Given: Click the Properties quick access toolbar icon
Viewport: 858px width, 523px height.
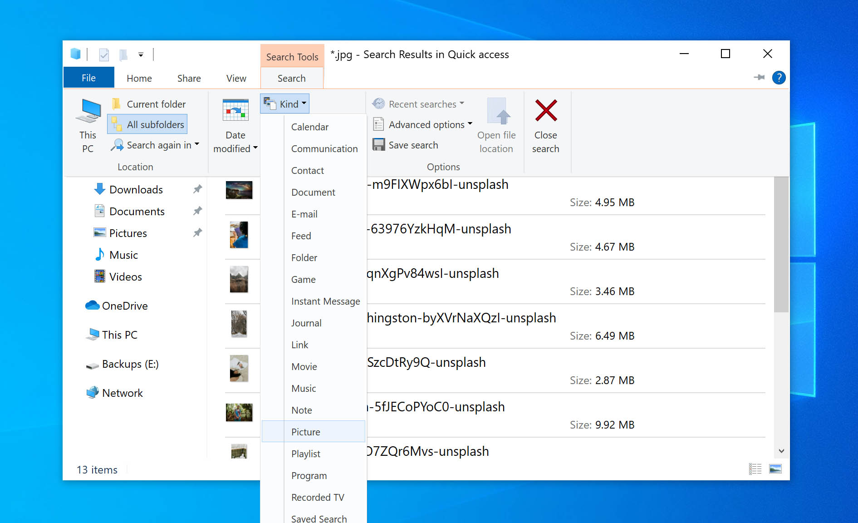Looking at the screenshot, I should pyautogui.click(x=104, y=55).
